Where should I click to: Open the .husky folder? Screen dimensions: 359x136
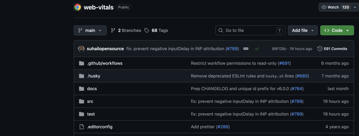(x=94, y=76)
